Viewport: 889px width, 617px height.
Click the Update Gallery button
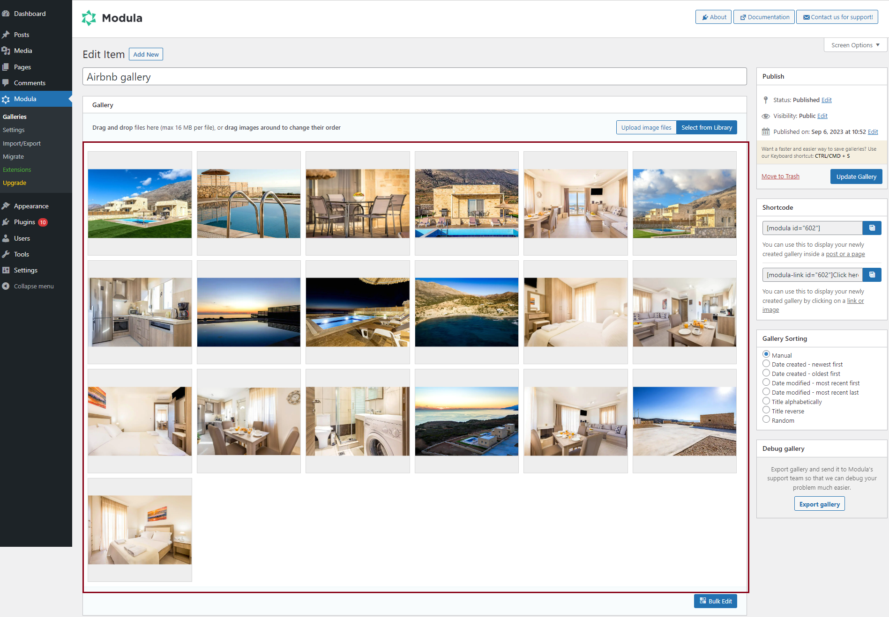pos(856,176)
